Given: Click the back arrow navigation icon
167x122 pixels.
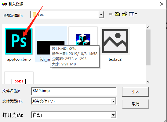Looking at the screenshot, I should (x=111, y=14).
